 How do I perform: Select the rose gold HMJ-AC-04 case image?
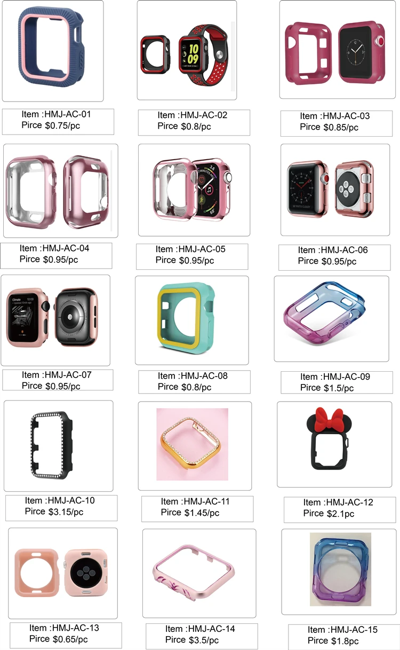[x=61, y=191]
